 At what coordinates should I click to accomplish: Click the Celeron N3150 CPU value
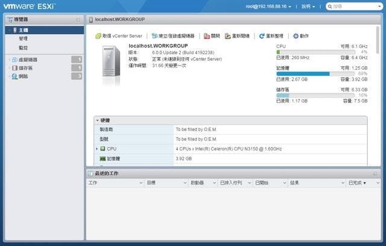tap(229, 149)
